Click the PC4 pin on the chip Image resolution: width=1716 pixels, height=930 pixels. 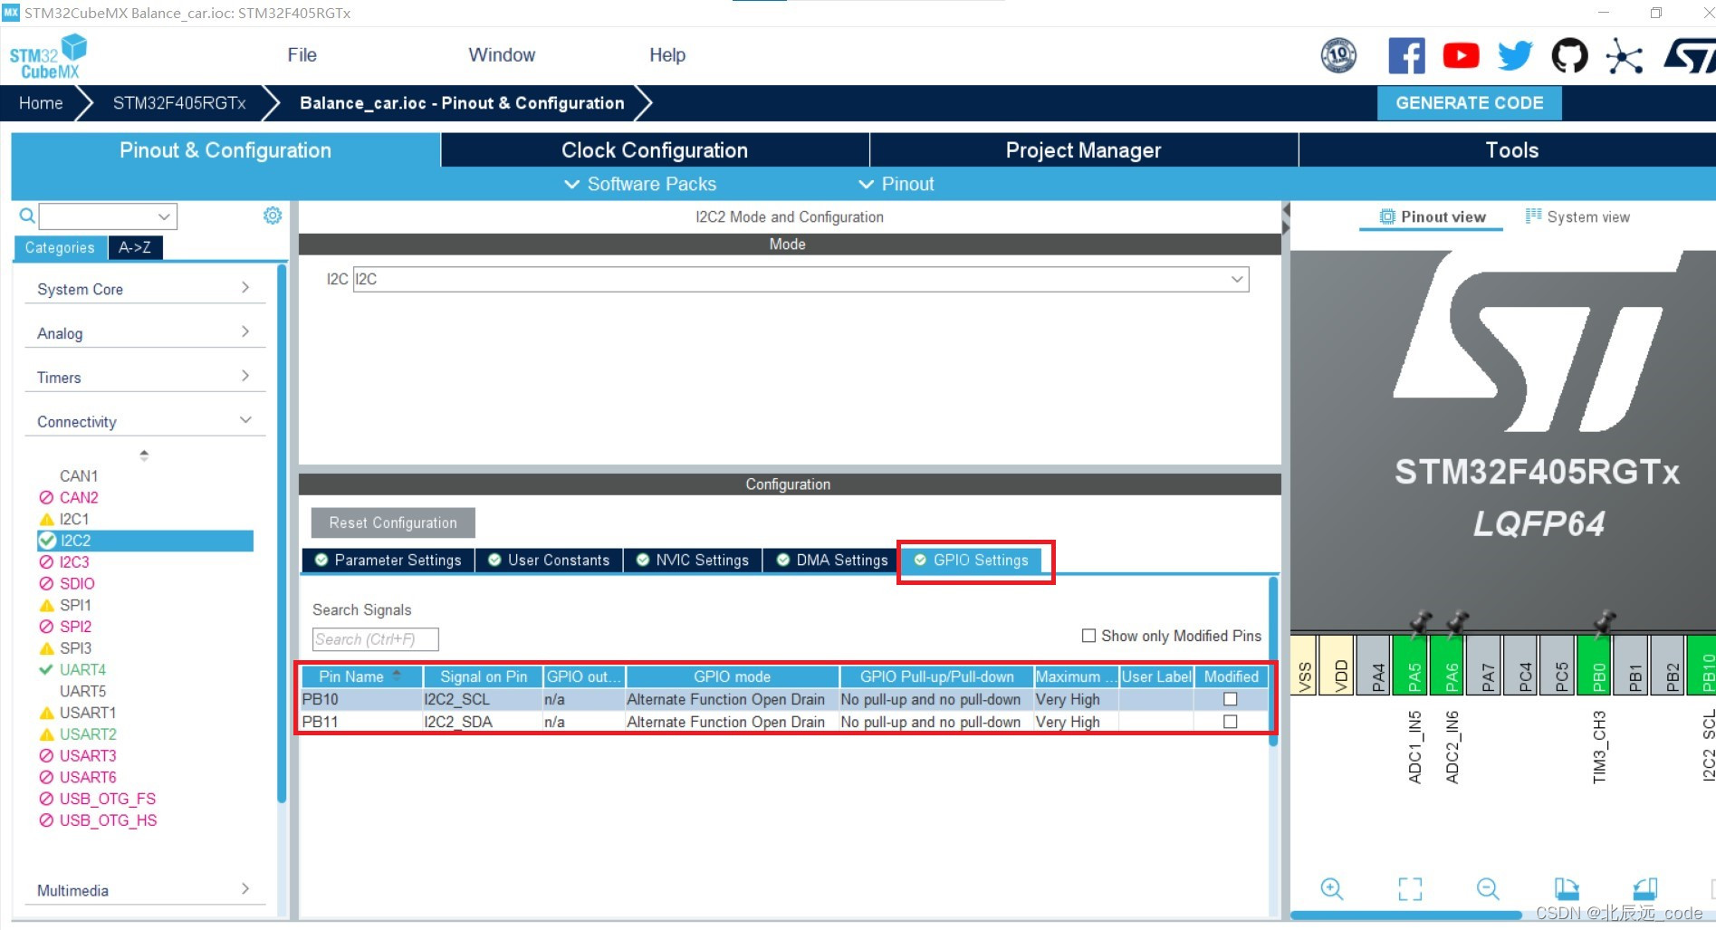tap(1521, 665)
